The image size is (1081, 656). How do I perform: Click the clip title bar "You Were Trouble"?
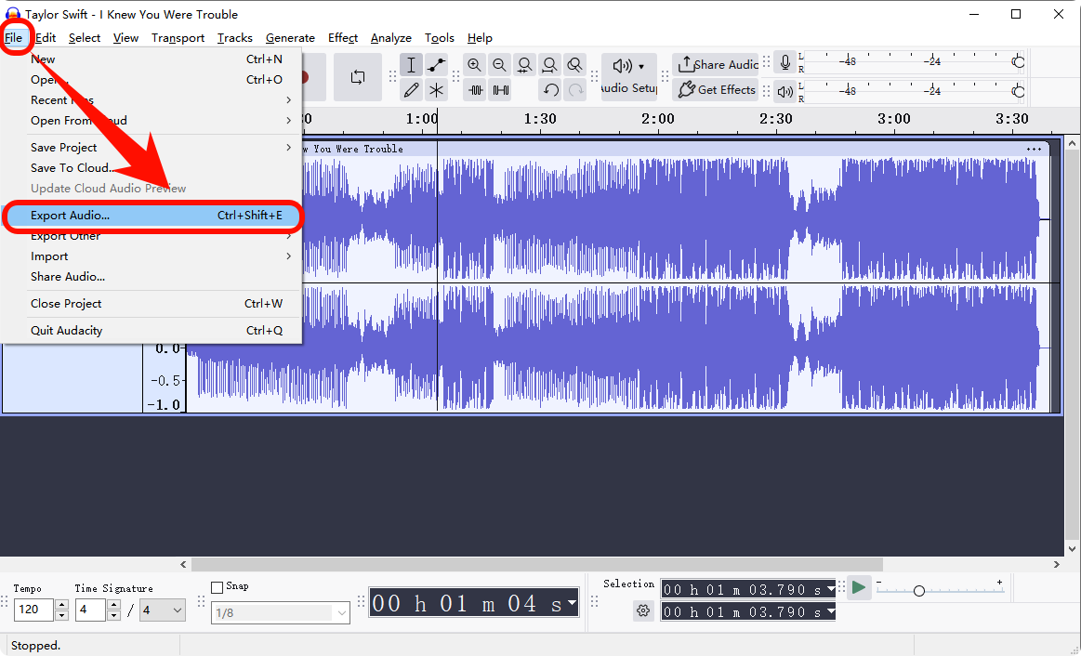tap(358, 149)
